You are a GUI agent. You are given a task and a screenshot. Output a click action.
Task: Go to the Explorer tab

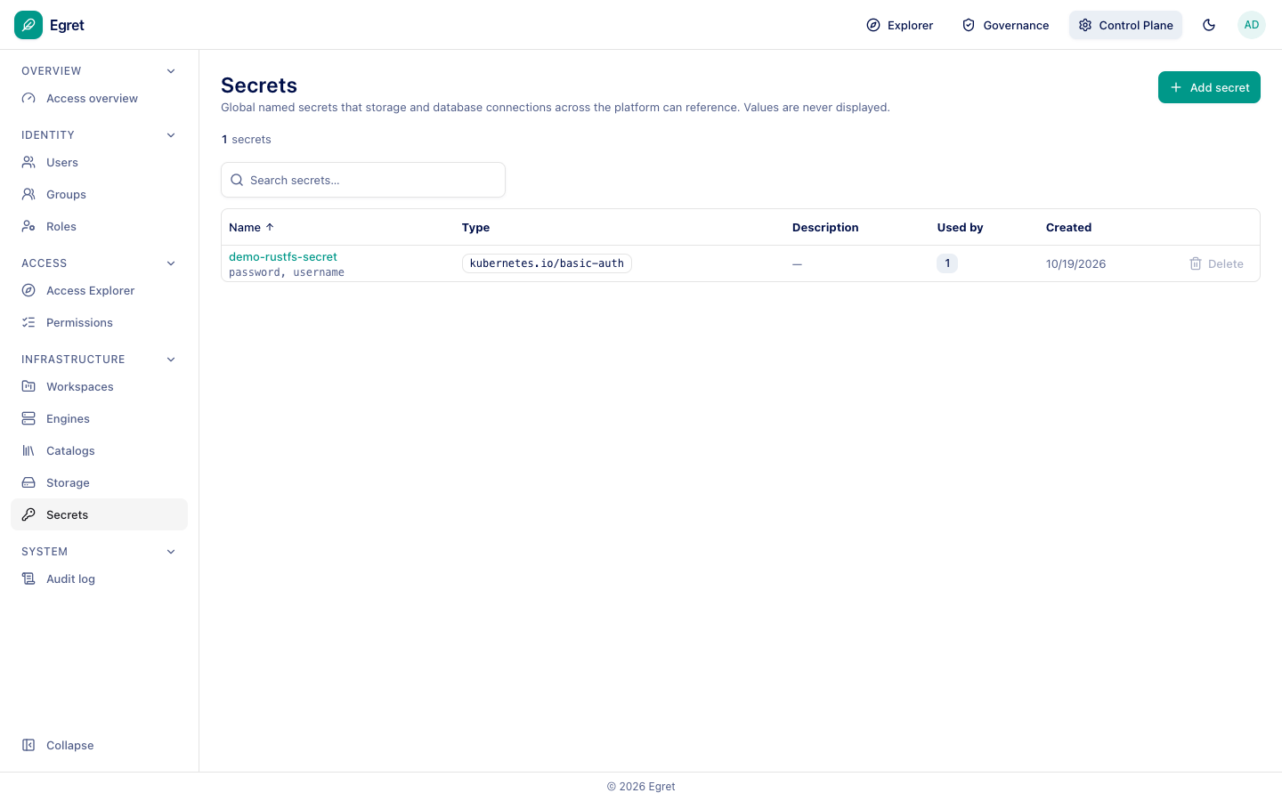[x=900, y=25]
